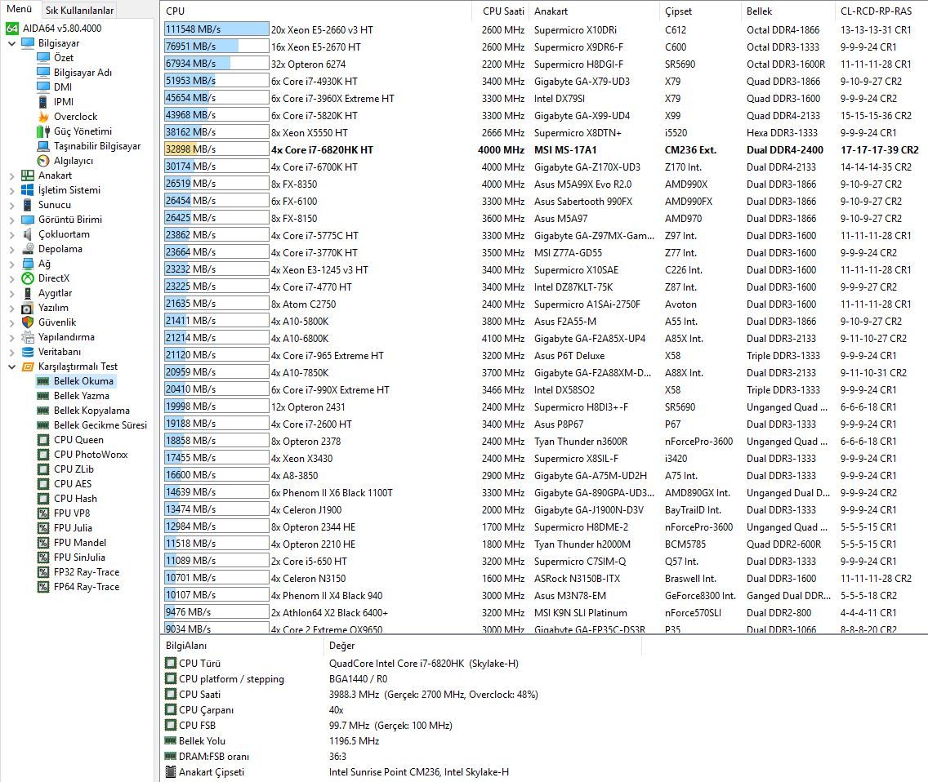This screenshot has width=928, height=782.
Task: Sort by the Anakart column header
Action: (594, 11)
